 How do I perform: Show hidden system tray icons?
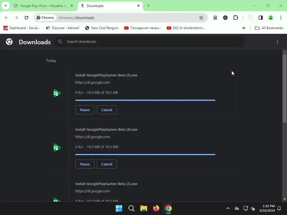pyautogui.click(x=228, y=208)
